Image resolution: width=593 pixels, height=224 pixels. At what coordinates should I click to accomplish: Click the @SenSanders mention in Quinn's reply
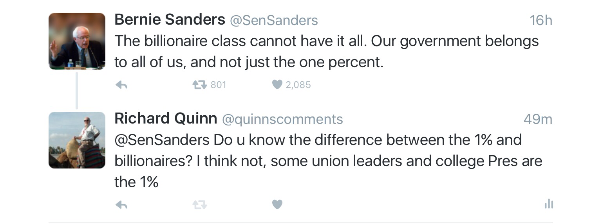[x=162, y=140]
